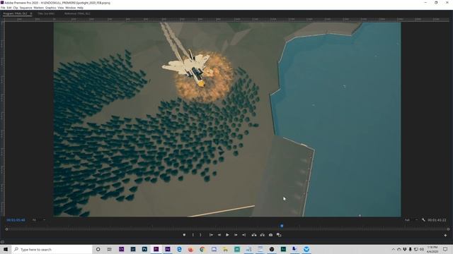
Task: Open the Markers menu
Action: pyautogui.click(x=39, y=8)
